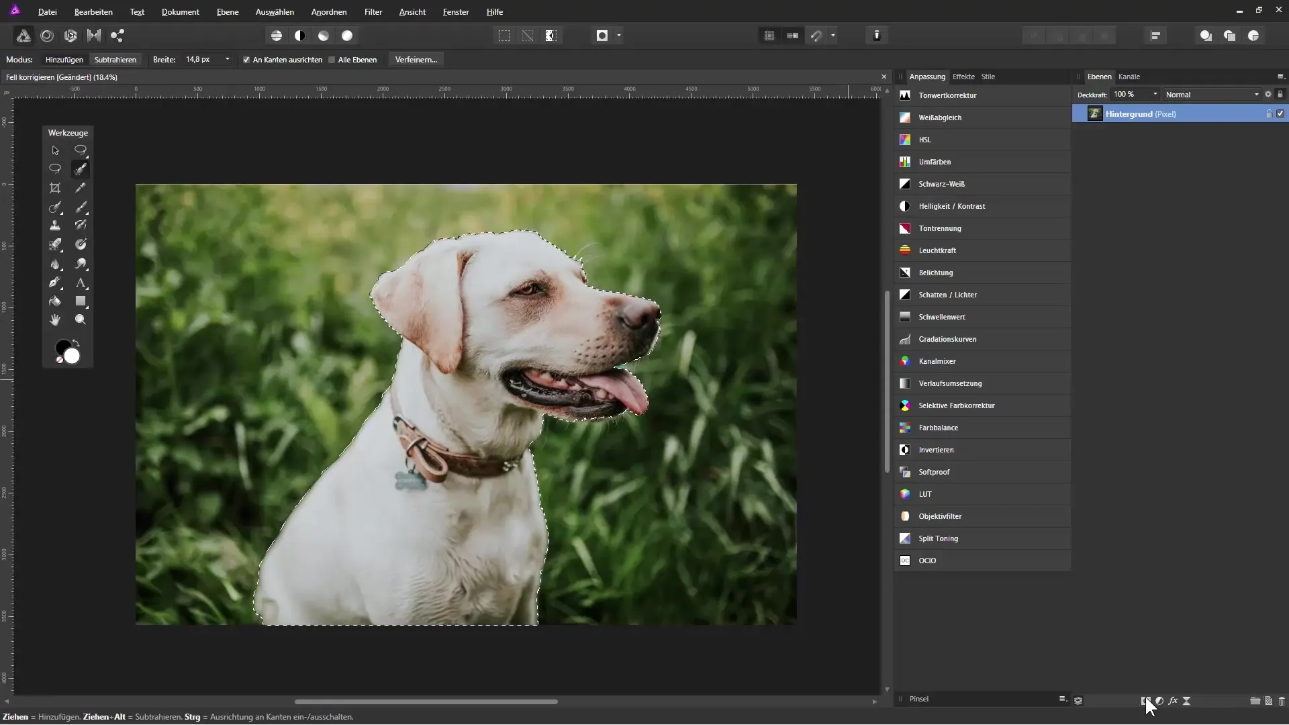Open the Breite width dropdown
This screenshot has width=1289, height=725.
228,60
